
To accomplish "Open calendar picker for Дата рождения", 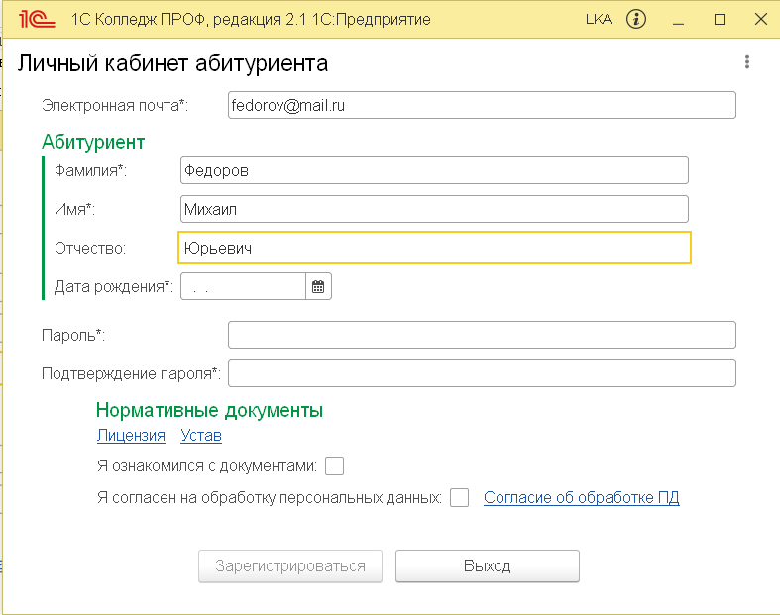I will click(318, 286).
